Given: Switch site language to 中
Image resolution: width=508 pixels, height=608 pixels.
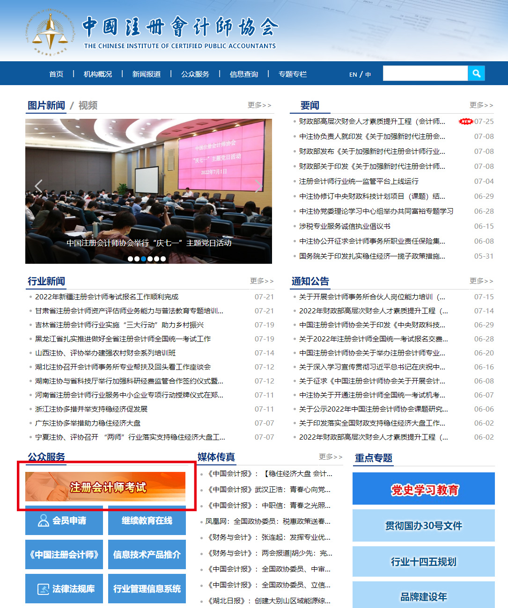Looking at the screenshot, I should pyautogui.click(x=367, y=73).
